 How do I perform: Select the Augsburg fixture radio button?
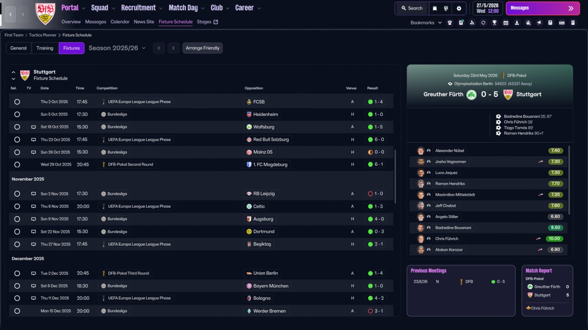tap(17, 219)
